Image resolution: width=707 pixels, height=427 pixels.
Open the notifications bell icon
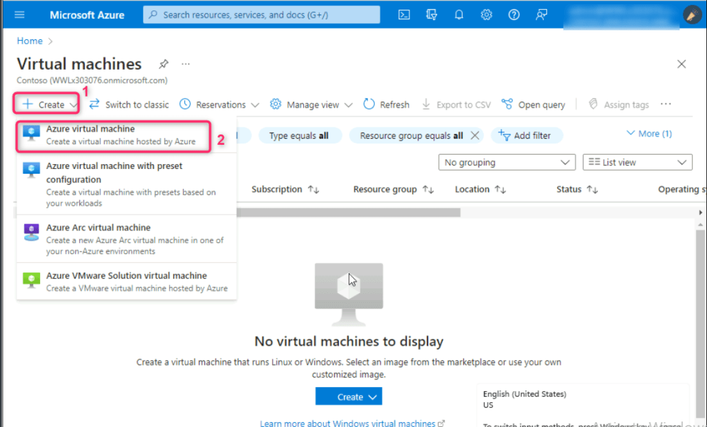coord(459,14)
